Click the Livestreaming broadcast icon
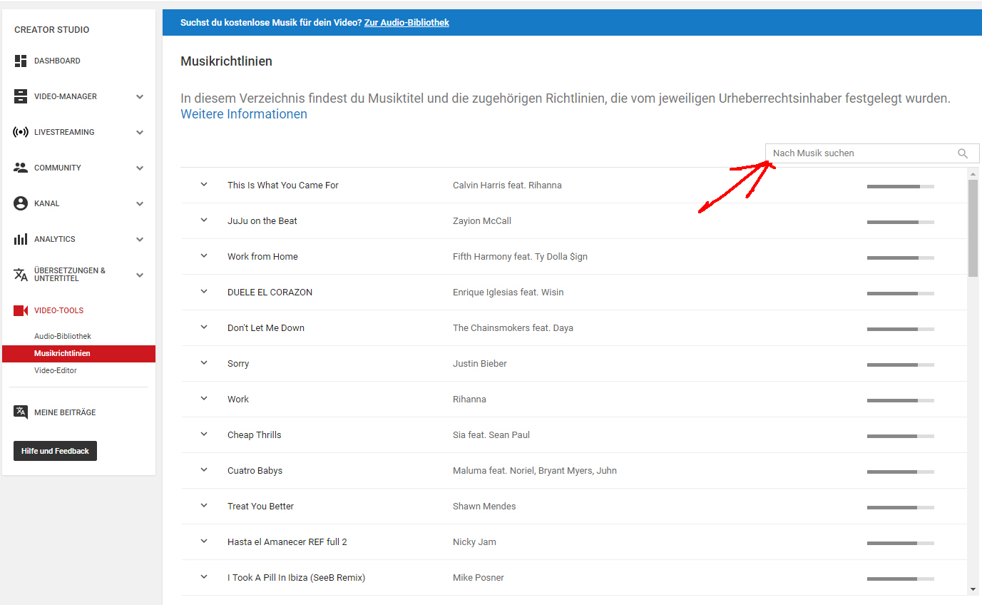 [x=21, y=133]
